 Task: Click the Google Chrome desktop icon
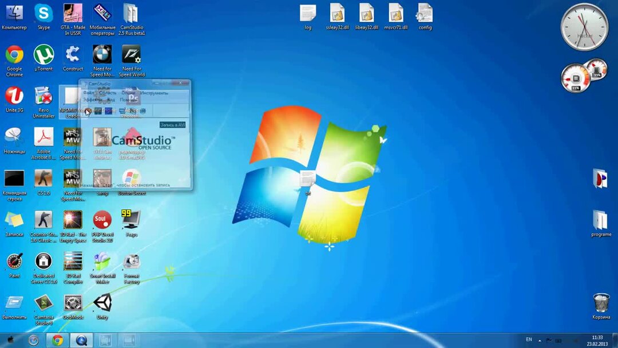point(14,60)
